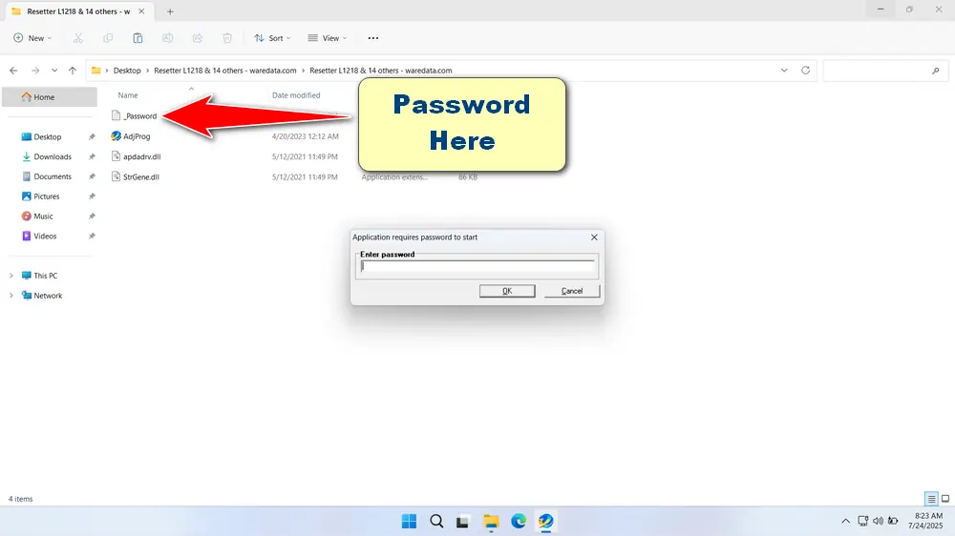Image resolution: width=955 pixels, height=536 pixels.
Task: Open Music in the sidebar
Action: (x=43, y=216)
